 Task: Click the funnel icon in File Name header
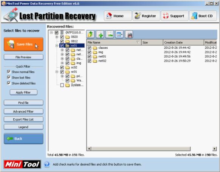(x=138, y=42)
